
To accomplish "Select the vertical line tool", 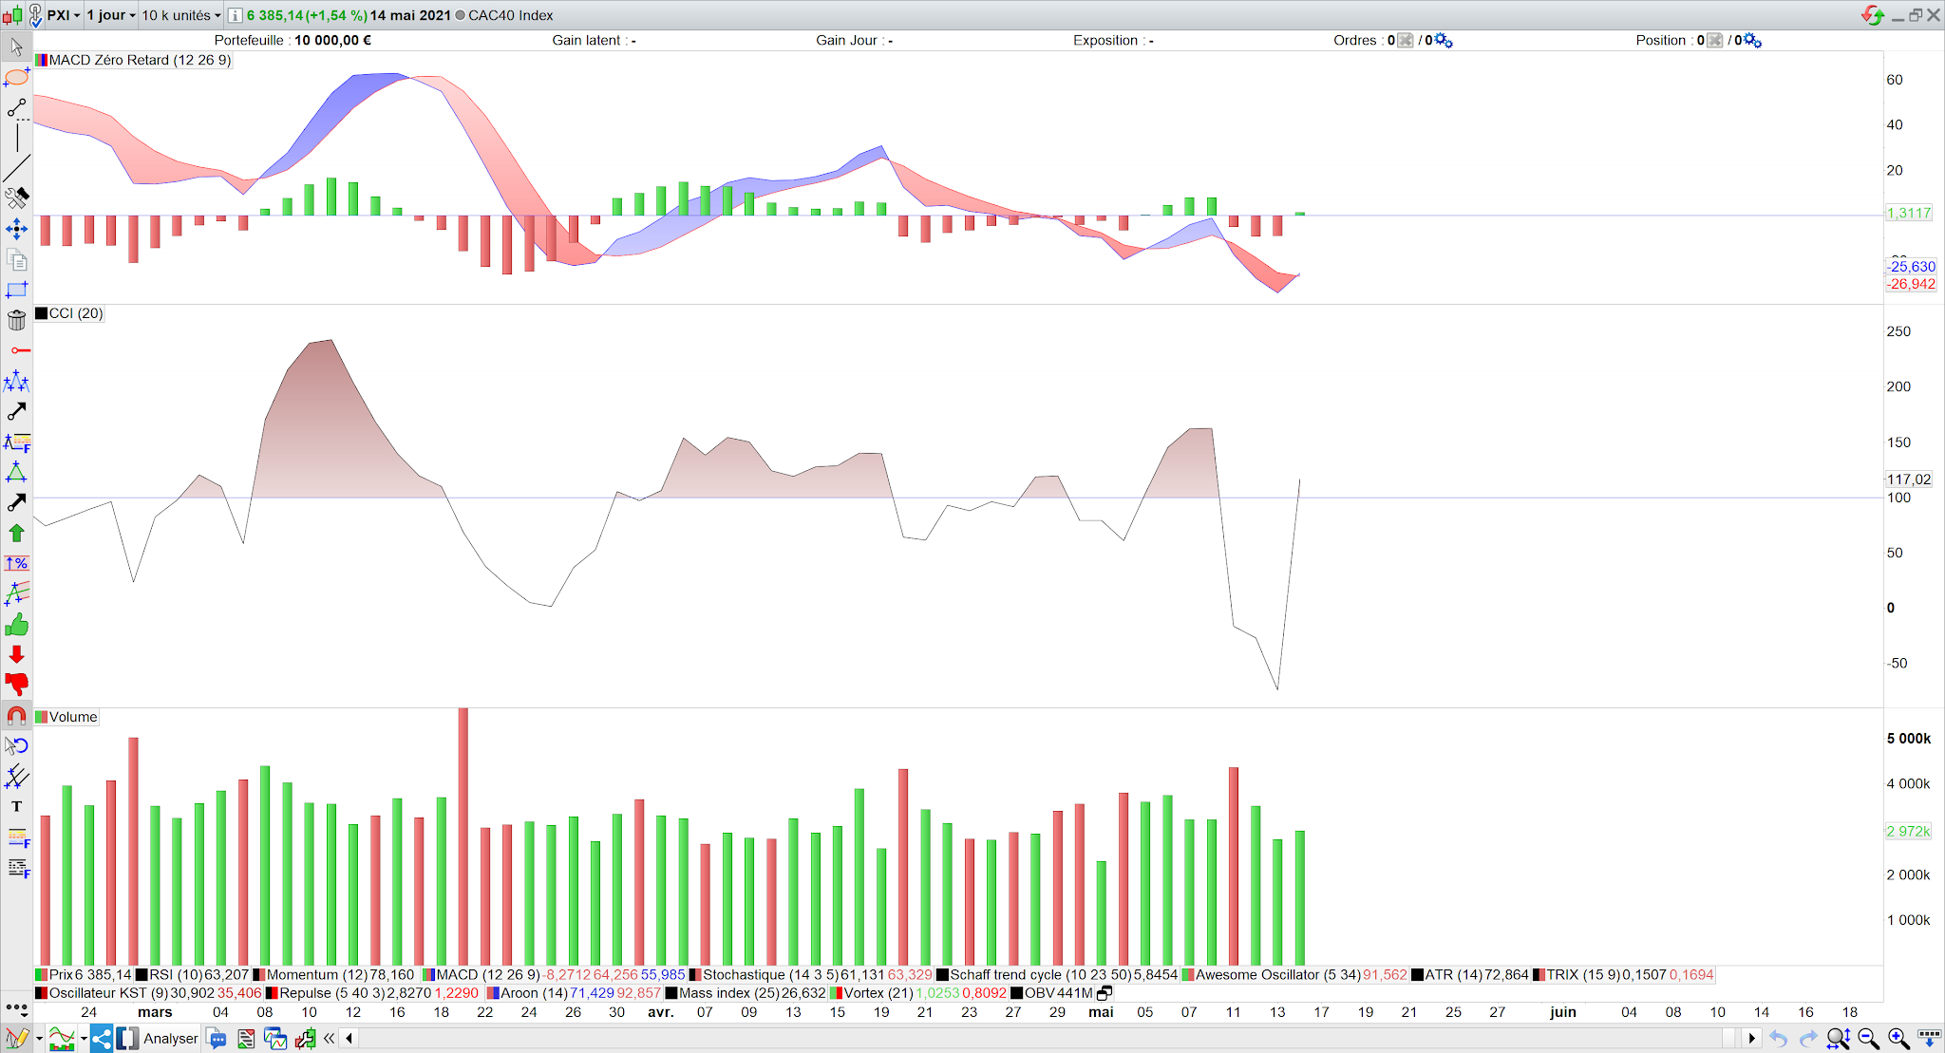I will pos(16,139).
